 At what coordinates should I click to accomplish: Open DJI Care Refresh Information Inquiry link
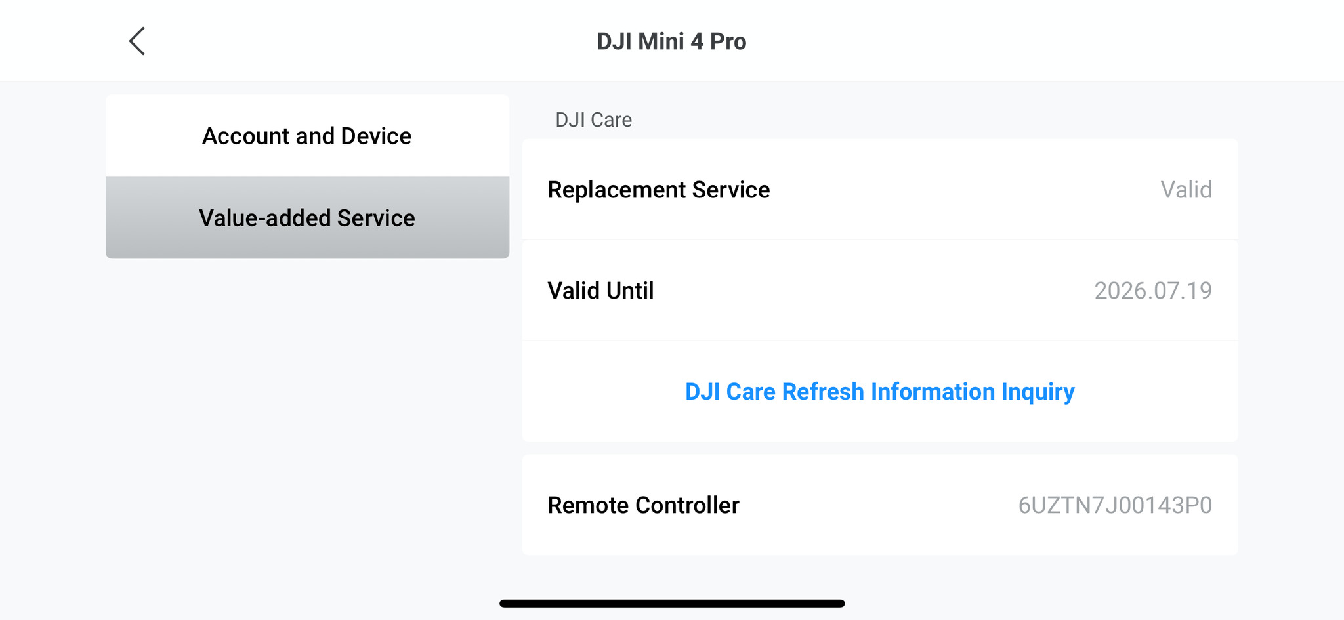coord(879,392)
